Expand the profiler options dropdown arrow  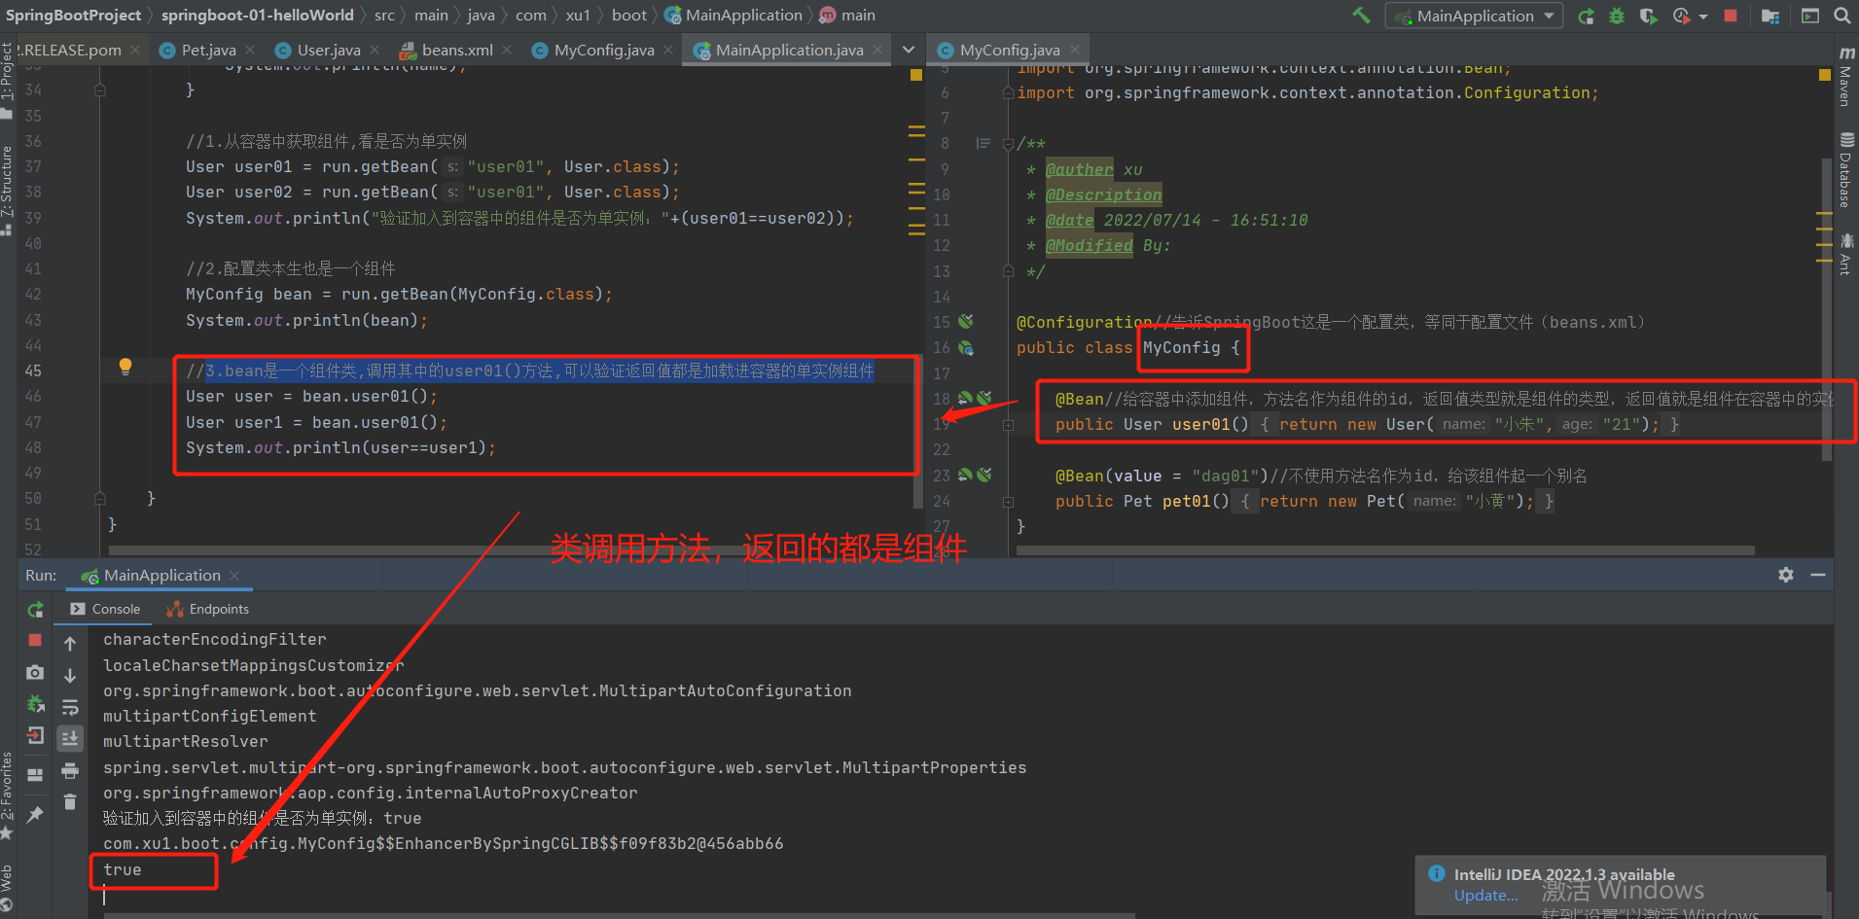click(1703, 17)
